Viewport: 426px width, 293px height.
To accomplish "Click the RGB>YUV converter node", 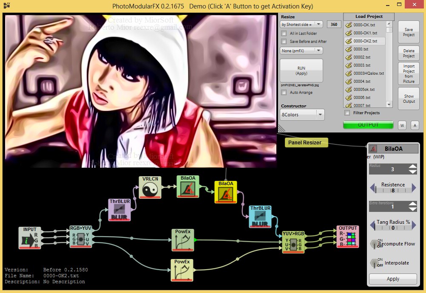I will (x=80, y=237).
